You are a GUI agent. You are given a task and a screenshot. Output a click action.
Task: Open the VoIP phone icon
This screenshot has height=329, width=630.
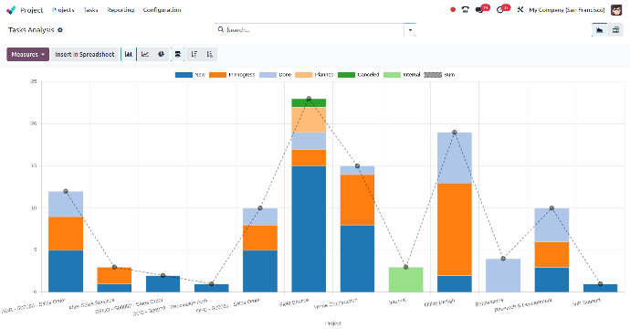(466, 10)
